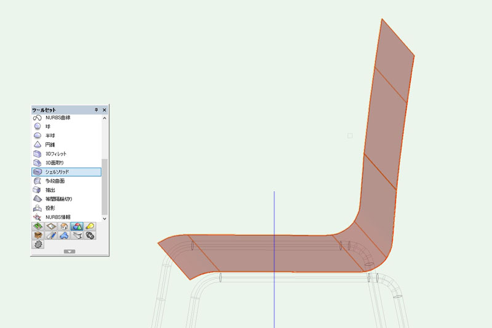Pin the ツールセット palette
Viewport: 492px width, 328px height.
point(97,110)
